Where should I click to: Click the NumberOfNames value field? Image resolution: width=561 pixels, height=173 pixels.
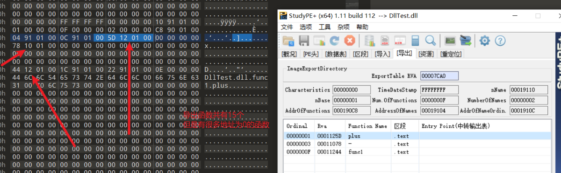[528, 100]
